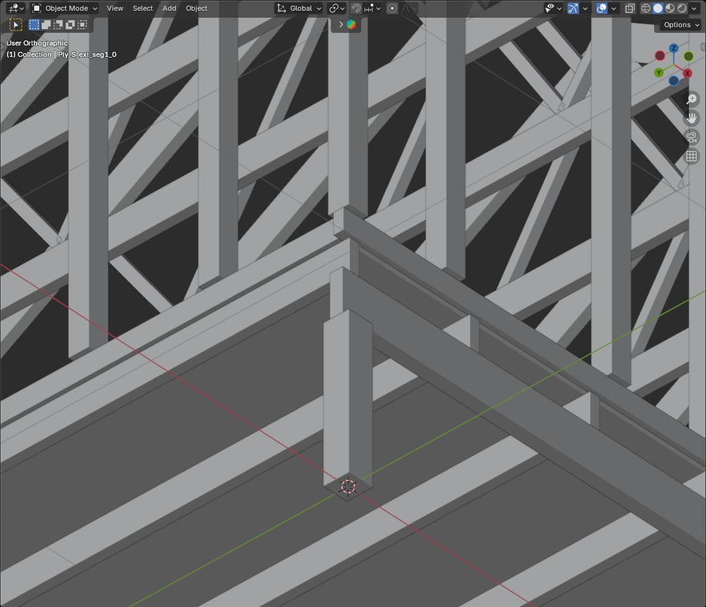Switch to material preview shading
The width and height of the screenshot is (706, 607).
(670, 8)
